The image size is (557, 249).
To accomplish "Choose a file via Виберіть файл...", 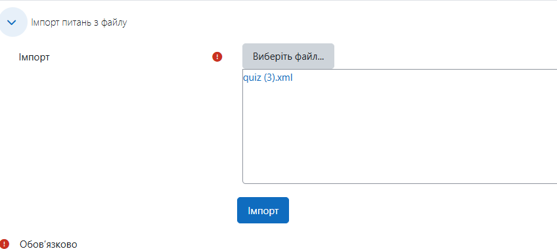I will [x=288, y=56].
